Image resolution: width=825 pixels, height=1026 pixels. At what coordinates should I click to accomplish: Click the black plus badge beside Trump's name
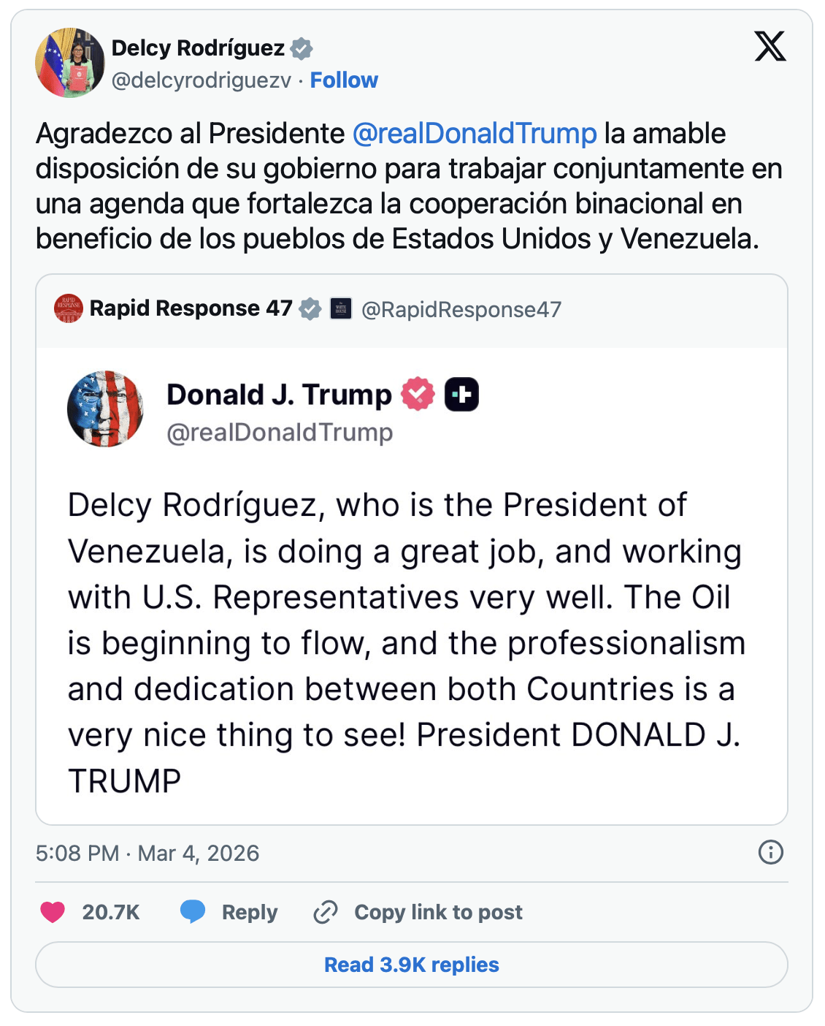461,395
